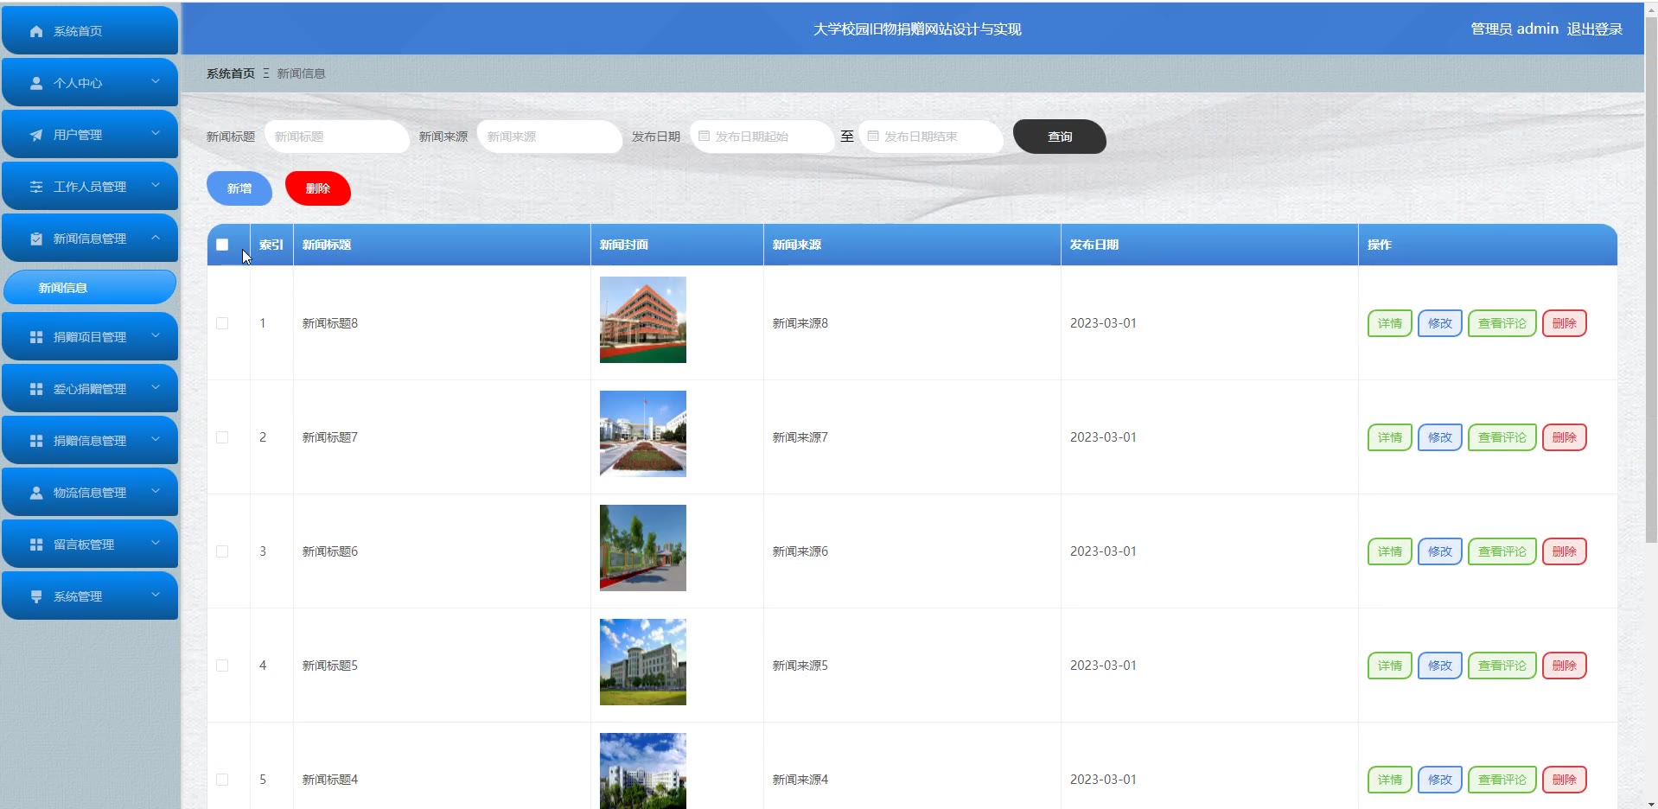Click calendar icon in 发布日期起始 field
1658x809 pixels.
point(704,137)
